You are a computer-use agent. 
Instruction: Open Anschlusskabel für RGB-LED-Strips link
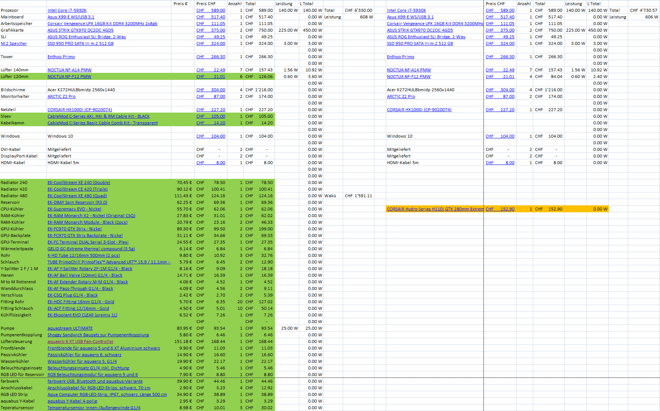(x=99, y=388)
